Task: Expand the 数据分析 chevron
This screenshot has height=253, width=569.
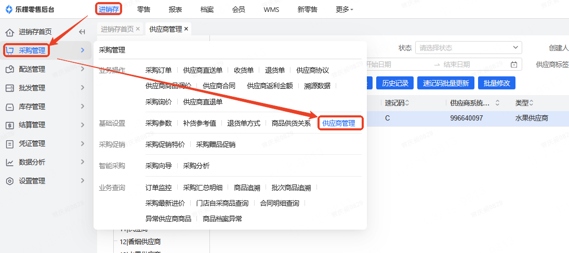Action: tap(83, 162)
